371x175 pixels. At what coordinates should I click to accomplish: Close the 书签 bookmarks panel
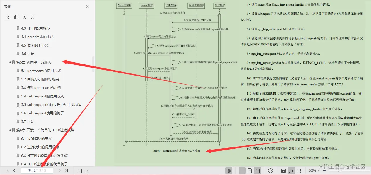(x=88, y=6)
